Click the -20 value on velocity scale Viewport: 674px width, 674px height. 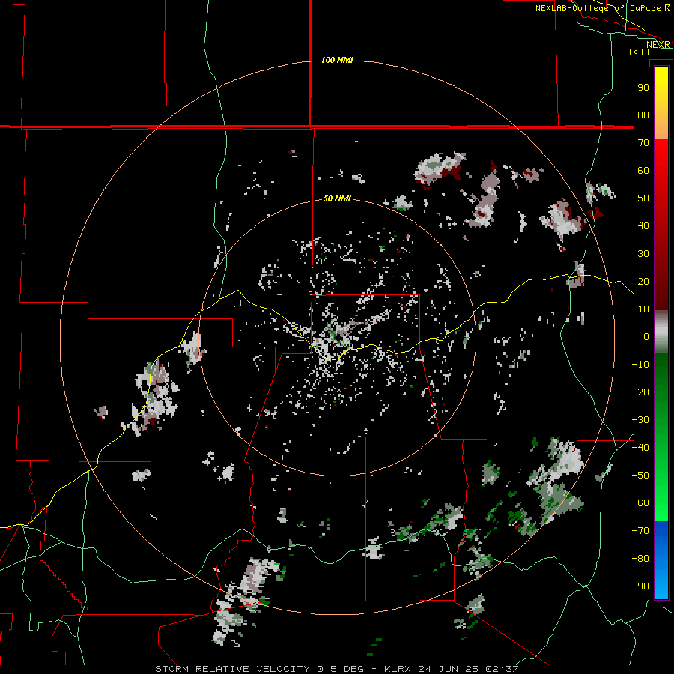point(640,392)
